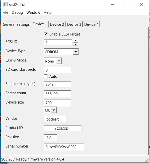This screenshot has height=164, width=150.
Task: Click the Device size field showing 700
Action: pos(58,103)
